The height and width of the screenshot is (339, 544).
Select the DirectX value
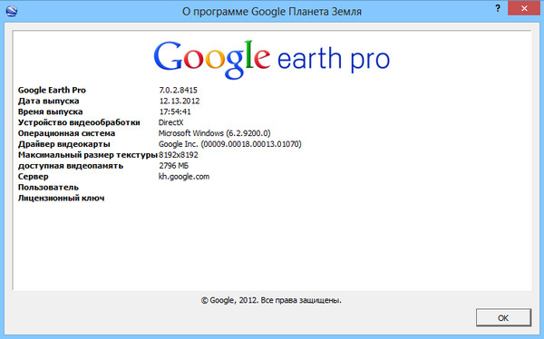170,122
